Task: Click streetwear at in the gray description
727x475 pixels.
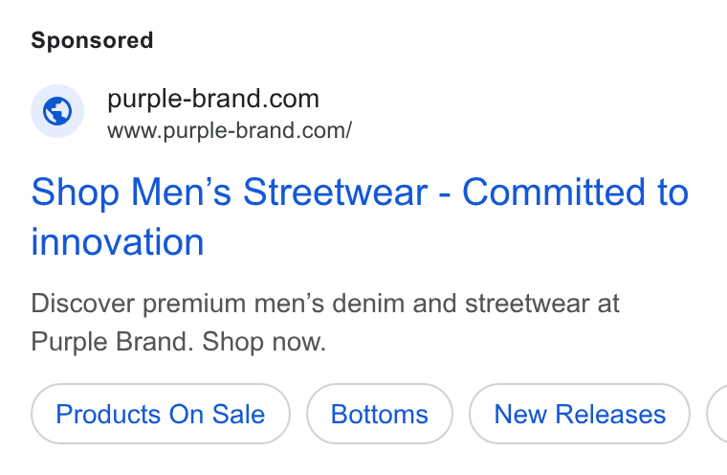Action: click(542, 304)
